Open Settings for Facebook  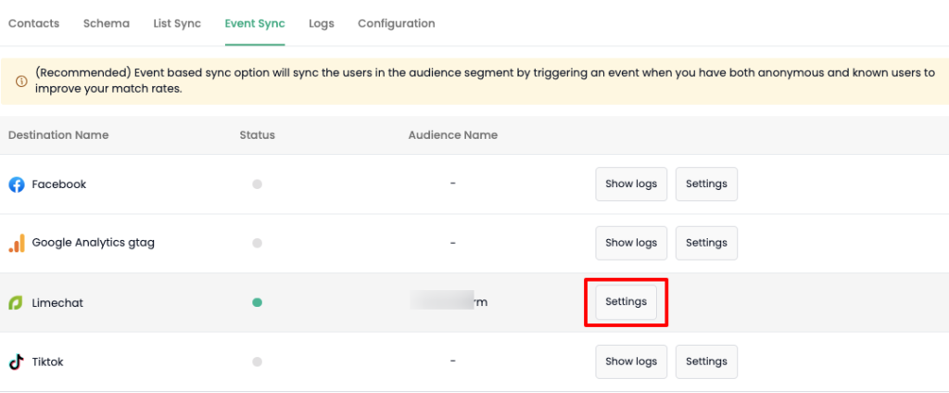(706, 184)
